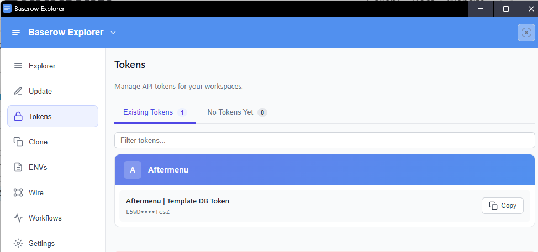Click the Workflows pulse icon

coord(18,218)
